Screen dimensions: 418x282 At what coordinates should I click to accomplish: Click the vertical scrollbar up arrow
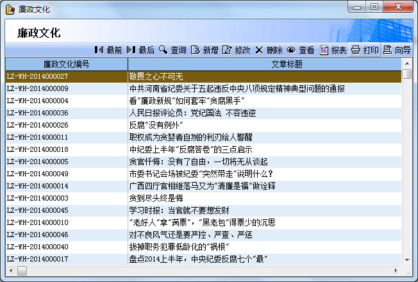(x=406, y=63)
